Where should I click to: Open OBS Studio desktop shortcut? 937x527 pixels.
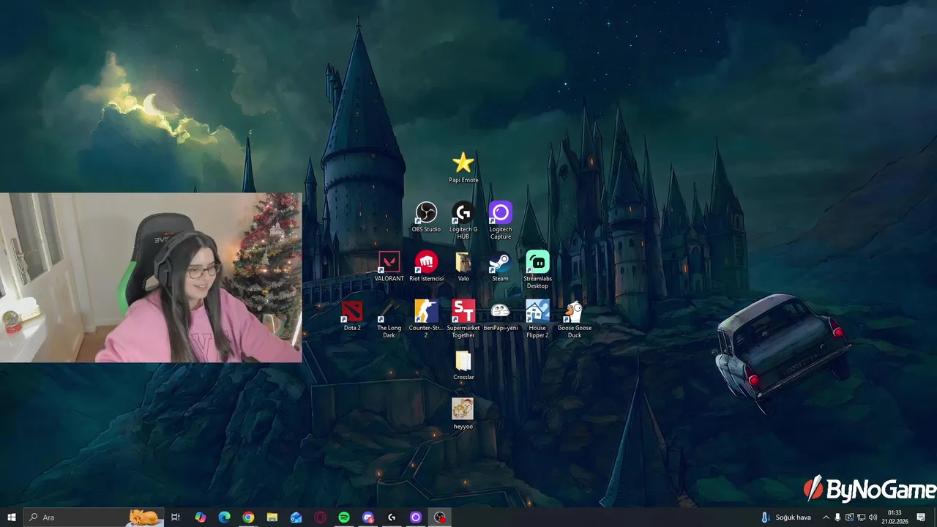(426, 217)
